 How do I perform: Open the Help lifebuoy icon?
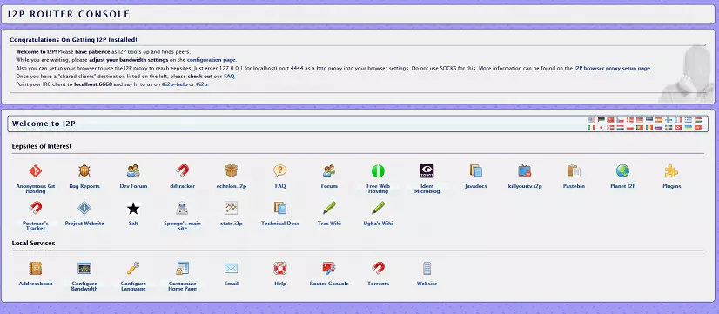pos(280,268)
